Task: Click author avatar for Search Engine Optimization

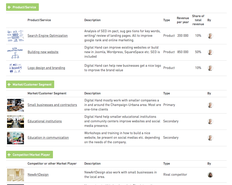Action: pos(210,36)
